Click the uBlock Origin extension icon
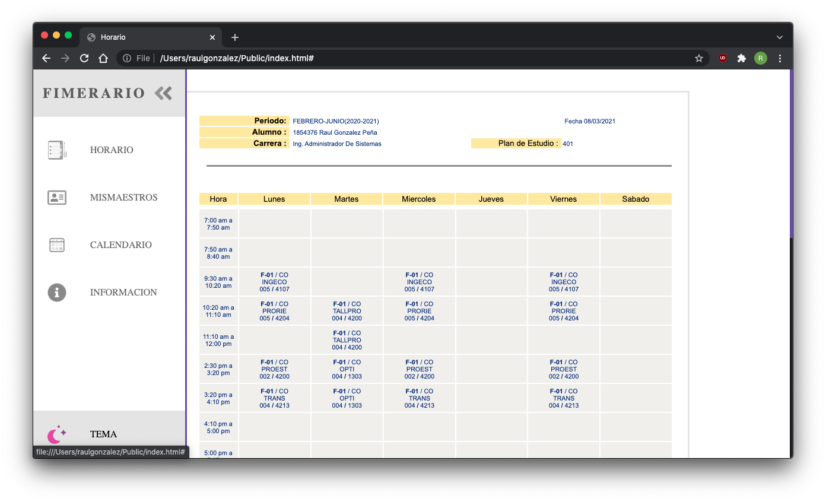The image size is (826, 502). (x=722, y=58)
